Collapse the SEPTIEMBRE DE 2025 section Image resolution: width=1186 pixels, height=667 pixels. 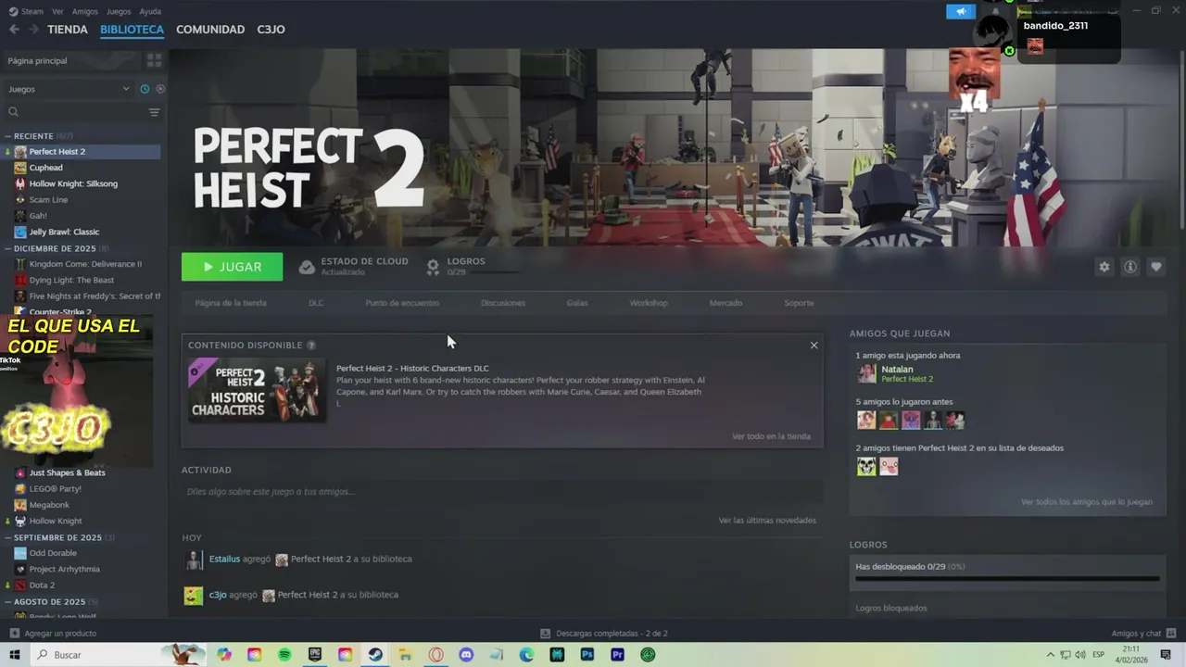point(7,537)
